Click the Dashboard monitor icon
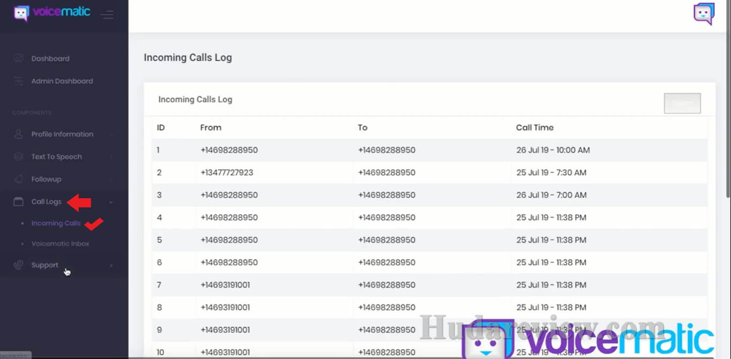This screenshot has height=359, width=731. pos(19,58)
